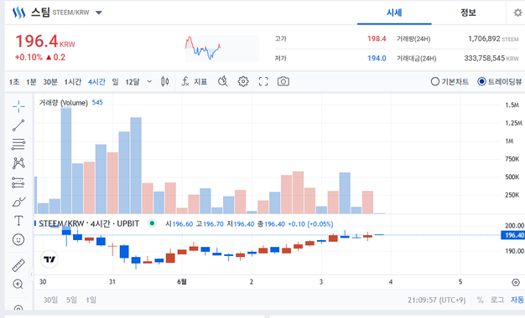The height and width of the screenshot is (318, 525).
Task: Toggle 로그 logarithmic scale
Action: coord(497,300)
